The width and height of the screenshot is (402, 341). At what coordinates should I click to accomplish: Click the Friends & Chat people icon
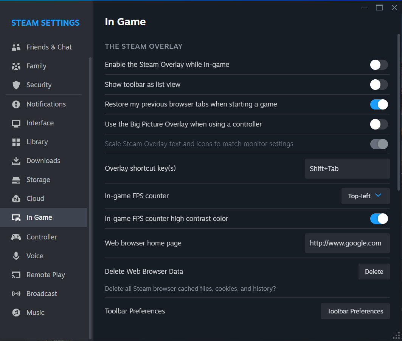[x=16, y=47]
